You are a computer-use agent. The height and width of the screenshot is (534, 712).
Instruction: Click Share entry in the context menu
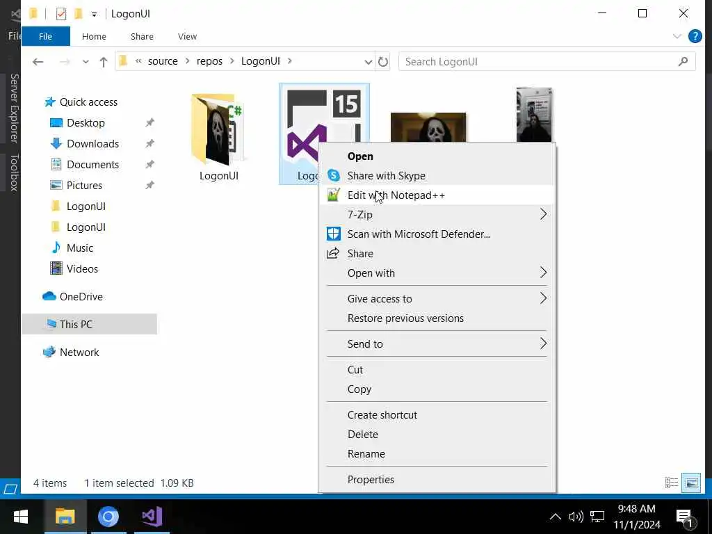437,254
